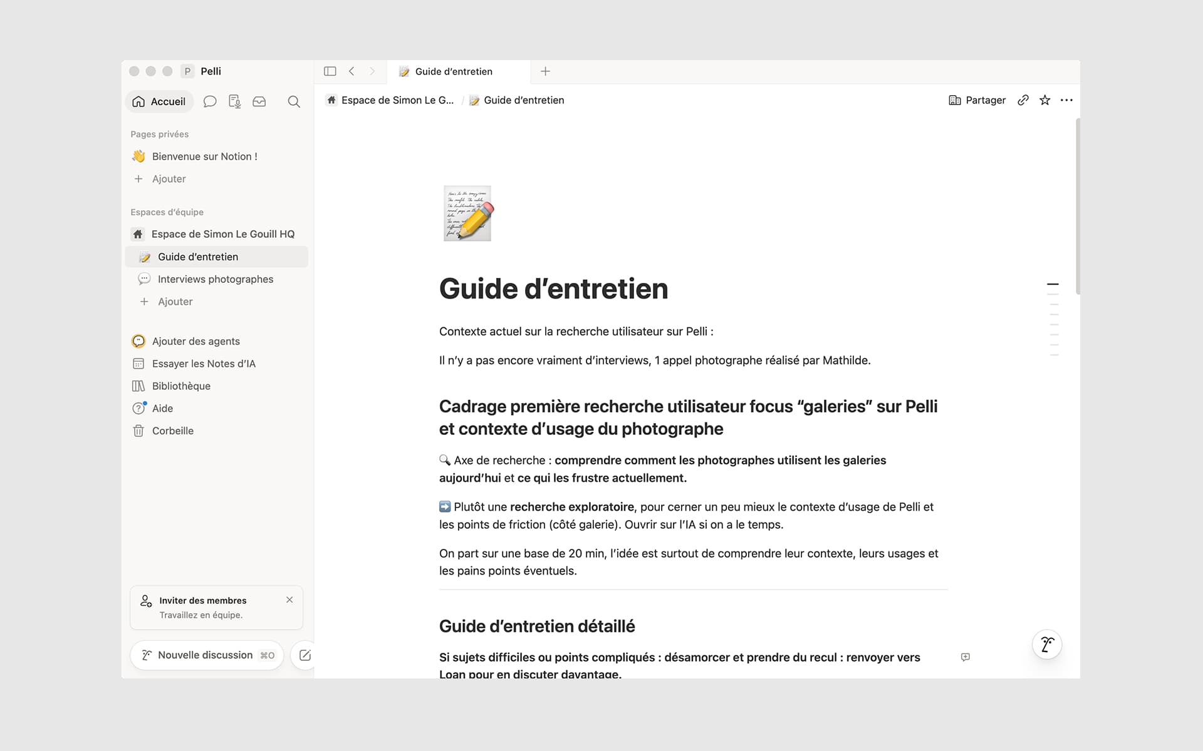Screen dimensions: 1203x751
Task: Create a new page with compose icon
Action: (x=305, y=655)
